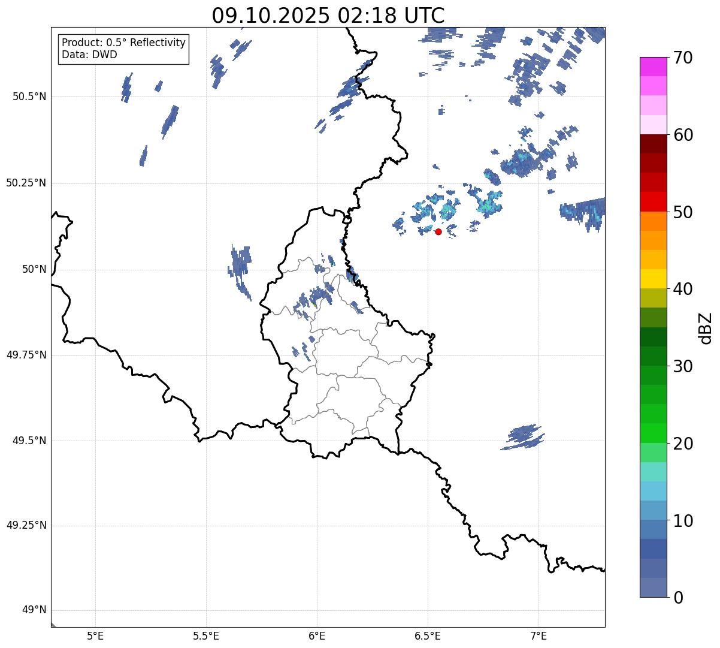
Task: Click the longitude label 6.5°E
Action: click(x=428, y=635)
